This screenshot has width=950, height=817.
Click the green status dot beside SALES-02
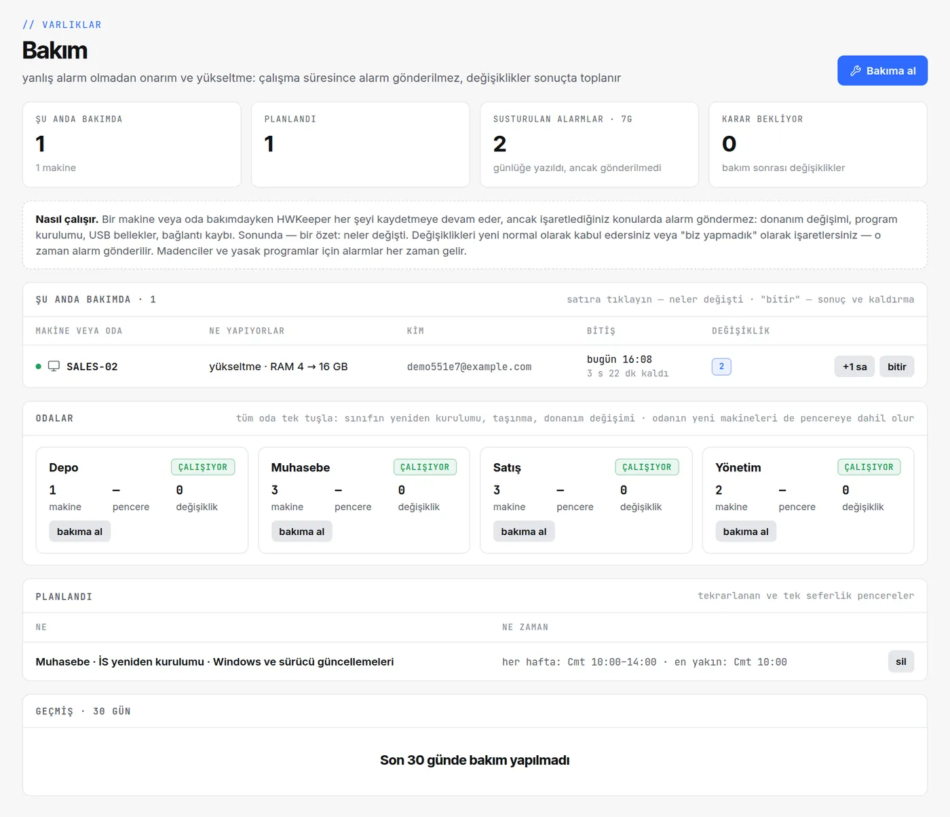tap(39, 367)
